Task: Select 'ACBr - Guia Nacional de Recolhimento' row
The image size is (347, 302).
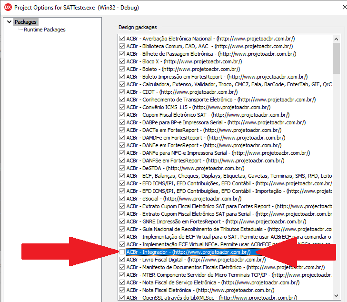Action: (229, 229)
